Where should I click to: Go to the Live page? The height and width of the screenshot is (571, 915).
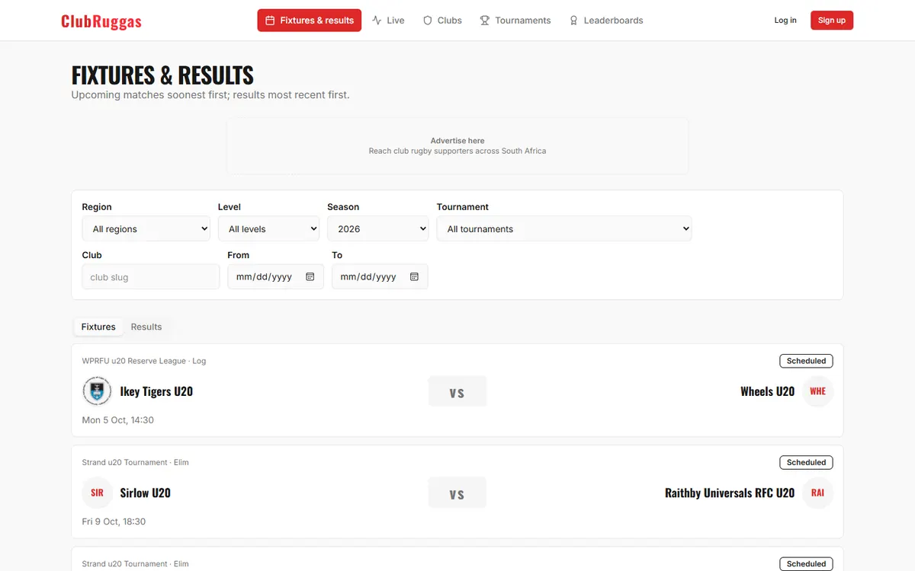pos(388,21)
